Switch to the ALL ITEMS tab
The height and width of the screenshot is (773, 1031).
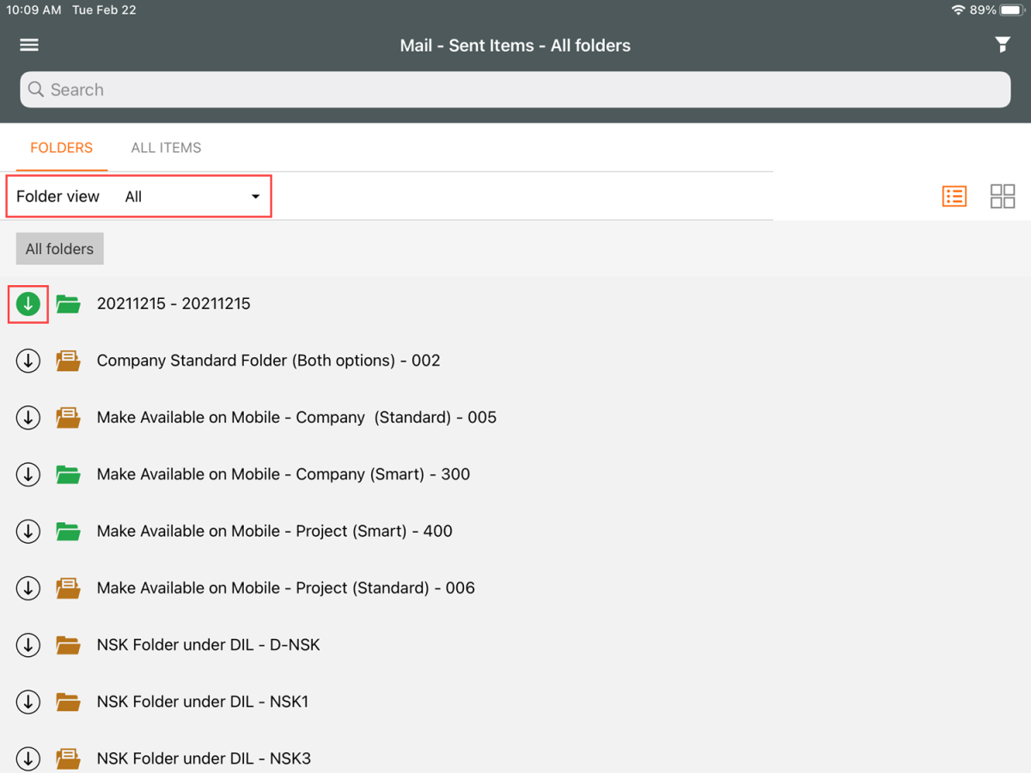click(x=166, y=148)
